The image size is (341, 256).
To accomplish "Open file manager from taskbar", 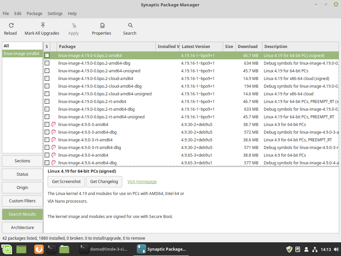I will 64,249.
